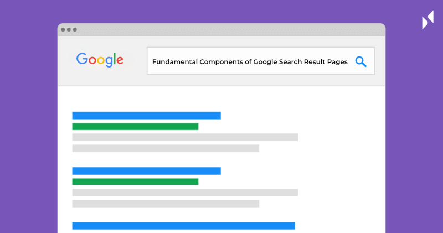Viewport: 443px width, 233px height.
Task: Click the blank white area right of results
Action: (x=342, y=158)
